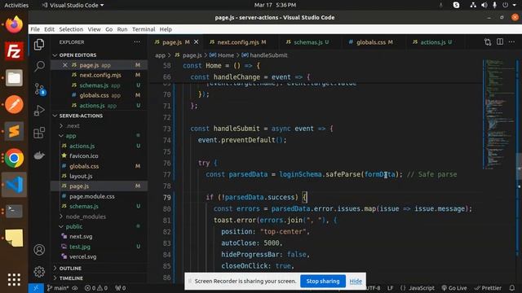Click the main branch status bar item
Viewport: 522px width, 293px height.
coord(58,288)
